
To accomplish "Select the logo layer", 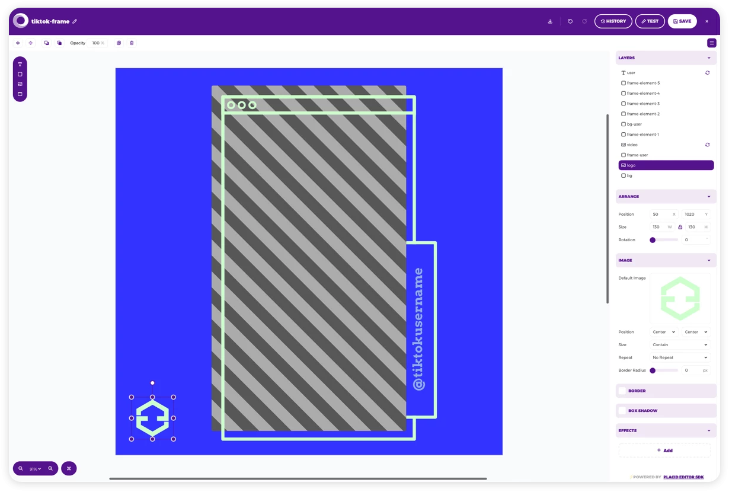I will 666,165.
